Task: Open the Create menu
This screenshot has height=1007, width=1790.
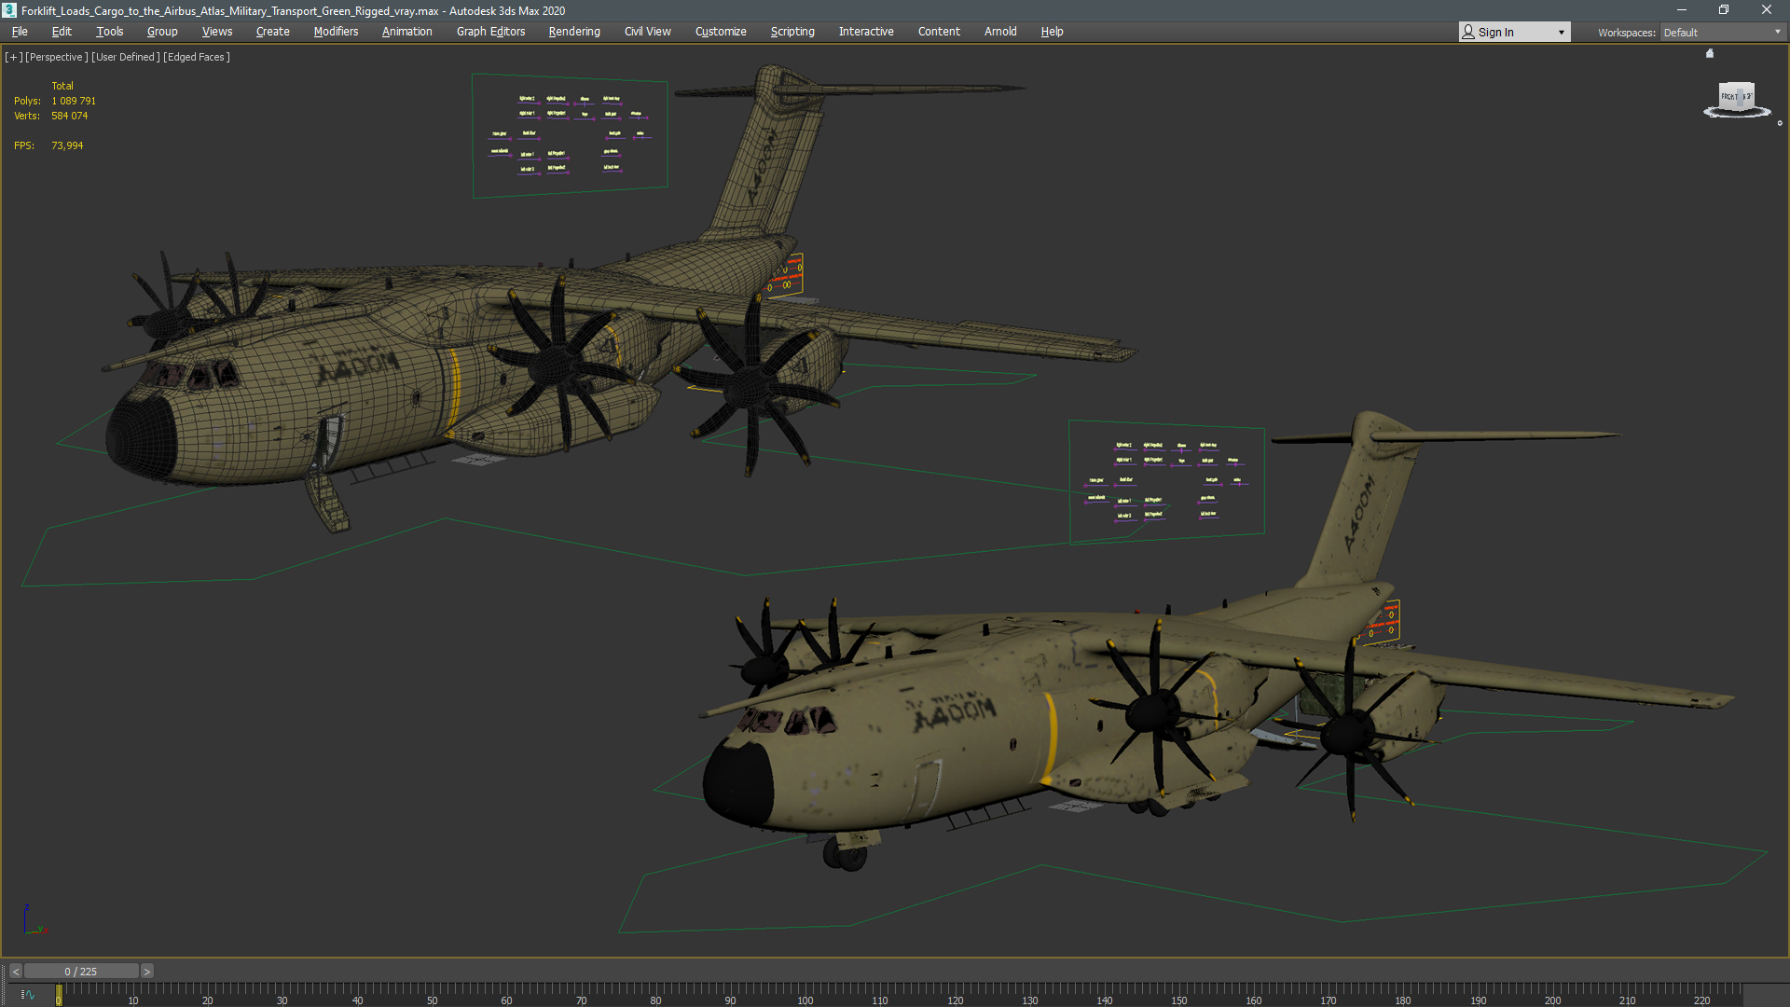Action: [272, 32]
